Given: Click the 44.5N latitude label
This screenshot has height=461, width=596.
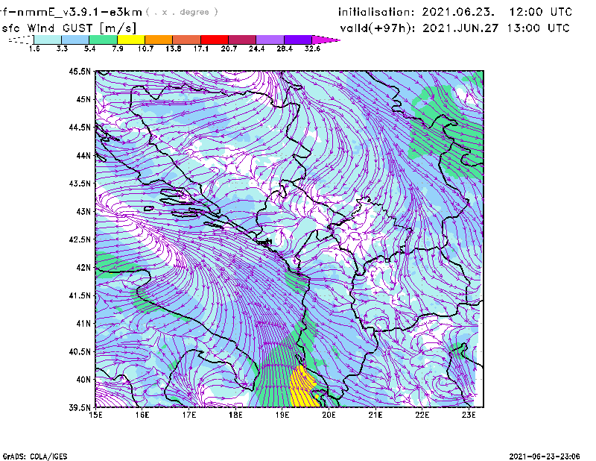Looking at the screenshot, I should tap(80, 127).
